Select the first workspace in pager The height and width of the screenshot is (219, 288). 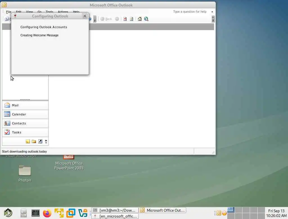(x=231, y=210)
